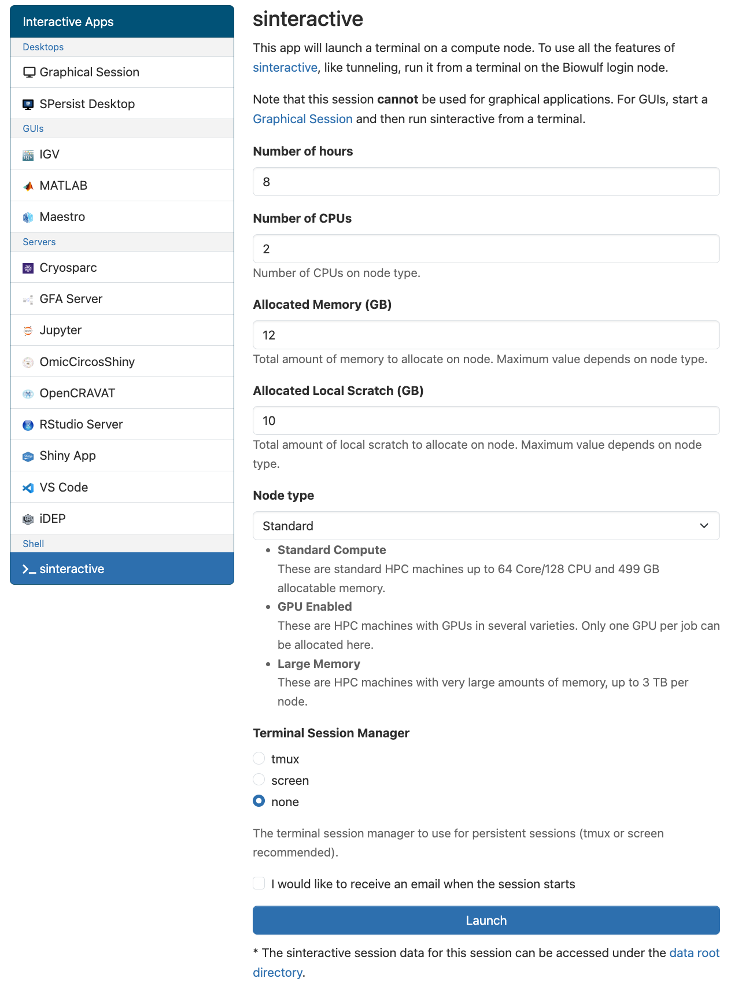Select the screen radio button
Screen dimensions: 753x982
259,780
